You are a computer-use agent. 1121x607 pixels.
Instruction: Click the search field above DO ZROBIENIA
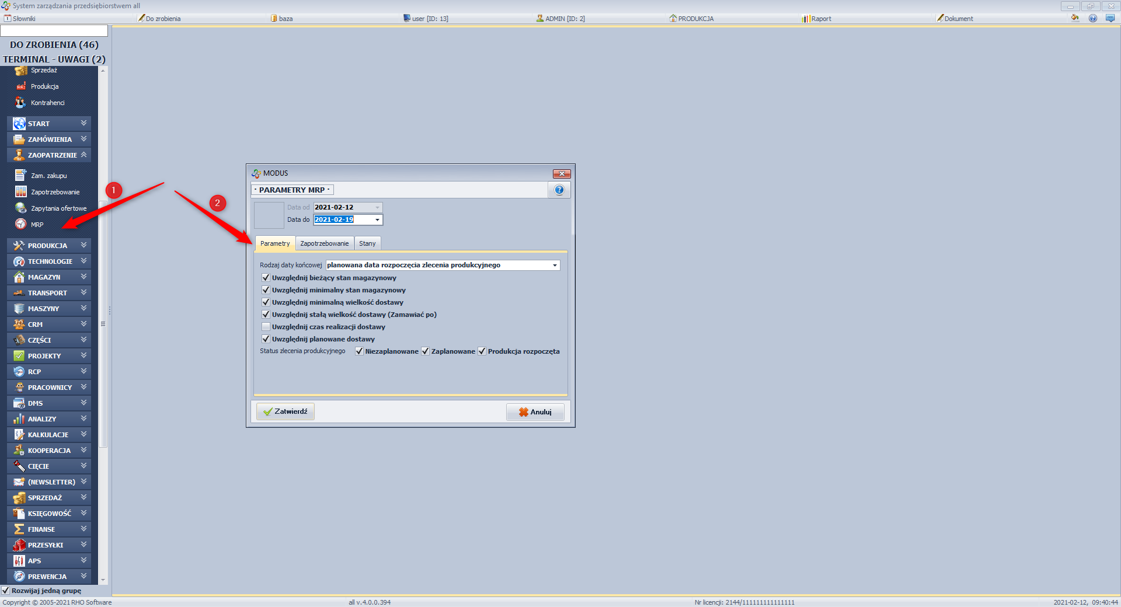point(54,30)
